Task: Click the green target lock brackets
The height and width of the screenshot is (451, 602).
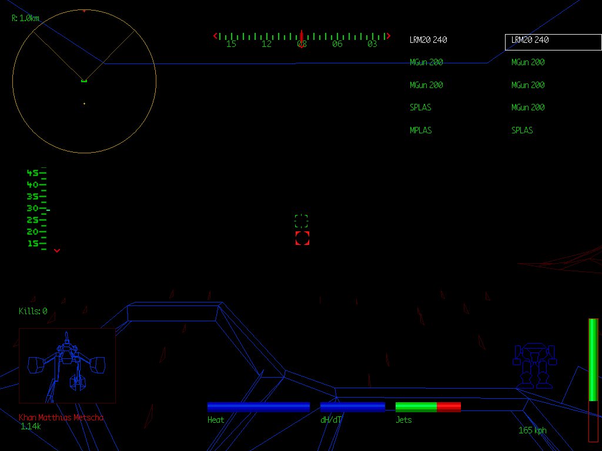Action: 301,221
